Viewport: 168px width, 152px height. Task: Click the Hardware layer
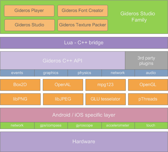pos(84,142)
